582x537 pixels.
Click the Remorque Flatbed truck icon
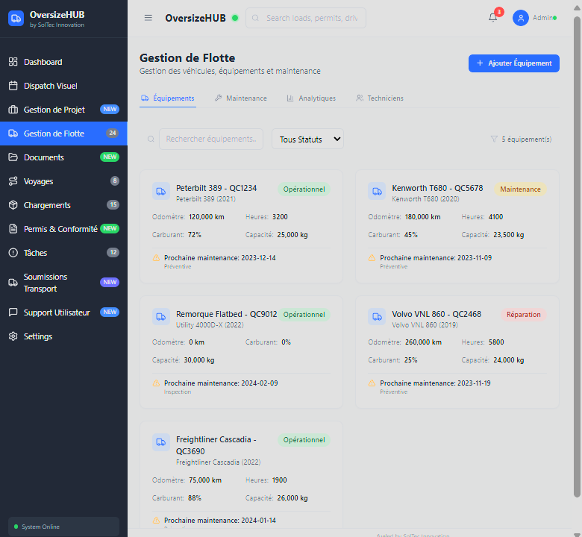(x=161, y=317)
